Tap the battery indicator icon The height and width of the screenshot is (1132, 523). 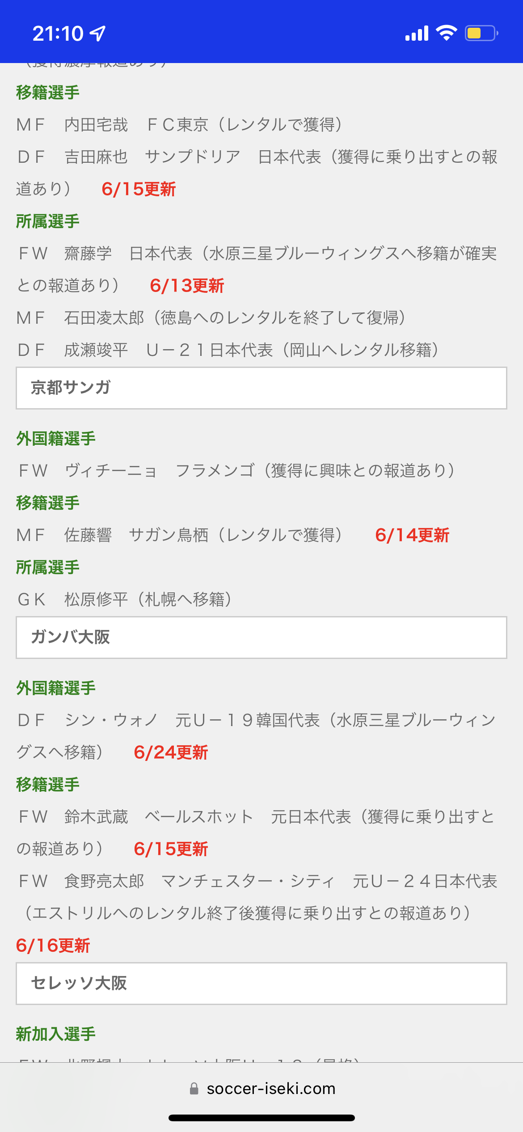click(481, 33)
